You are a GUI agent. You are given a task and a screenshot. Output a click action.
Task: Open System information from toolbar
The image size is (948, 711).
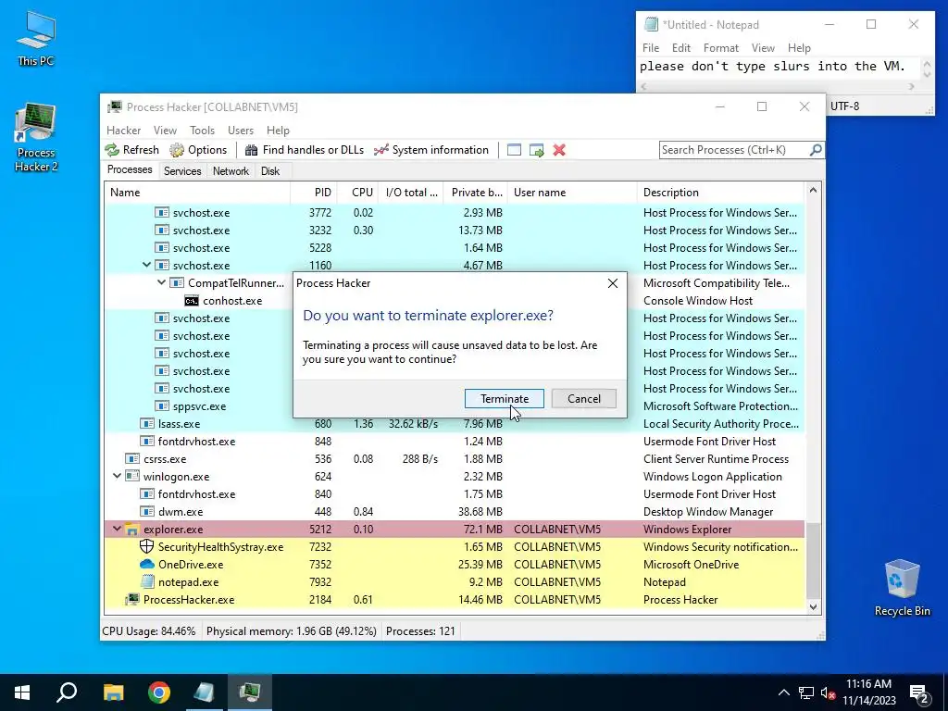(430, 150)
